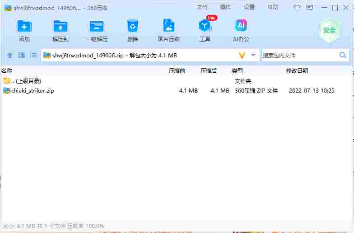
Task: Click the 360压缩 app icon in the title bar
Action: [8, 8]
